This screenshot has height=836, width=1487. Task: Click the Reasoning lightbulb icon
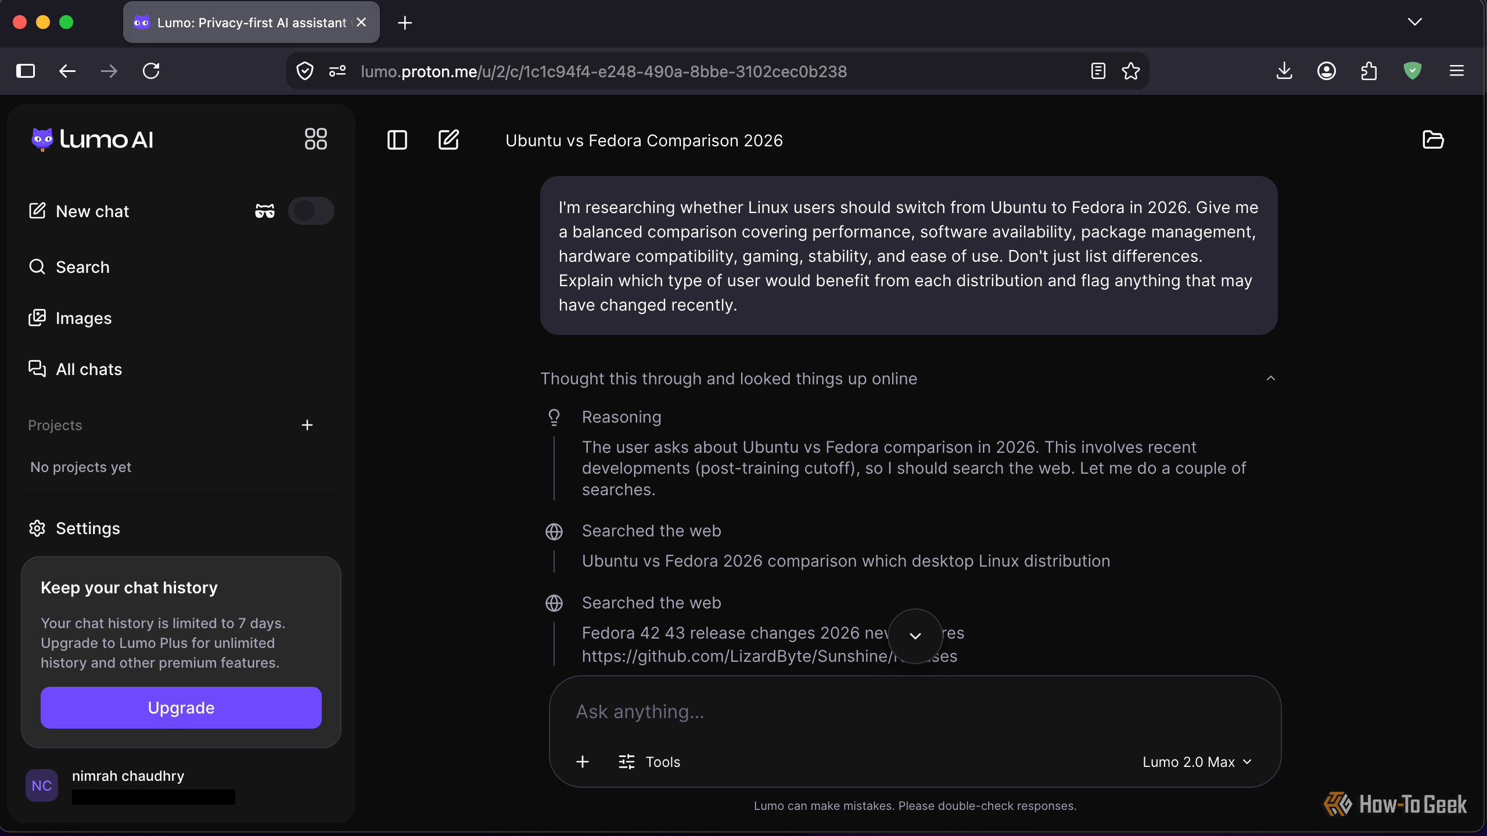click(554, 417)
